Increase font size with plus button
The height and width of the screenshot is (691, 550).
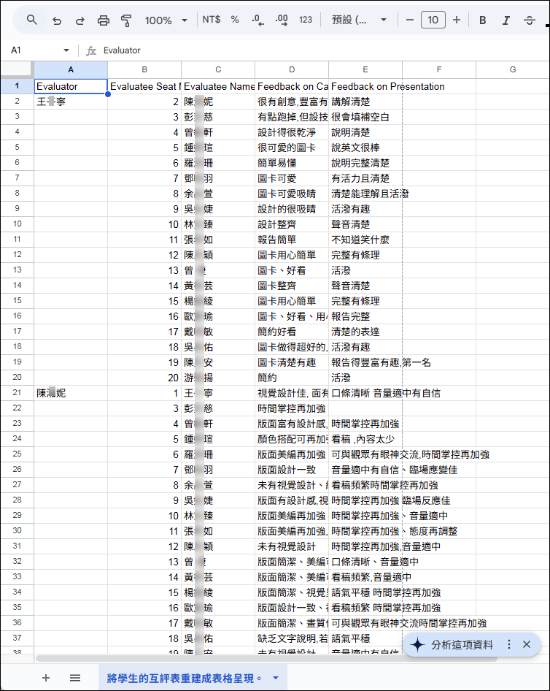(x=457, y=20)
